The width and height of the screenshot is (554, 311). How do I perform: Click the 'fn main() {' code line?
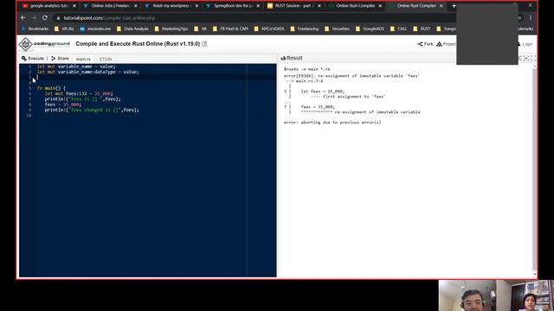click(x=51, y=88)
